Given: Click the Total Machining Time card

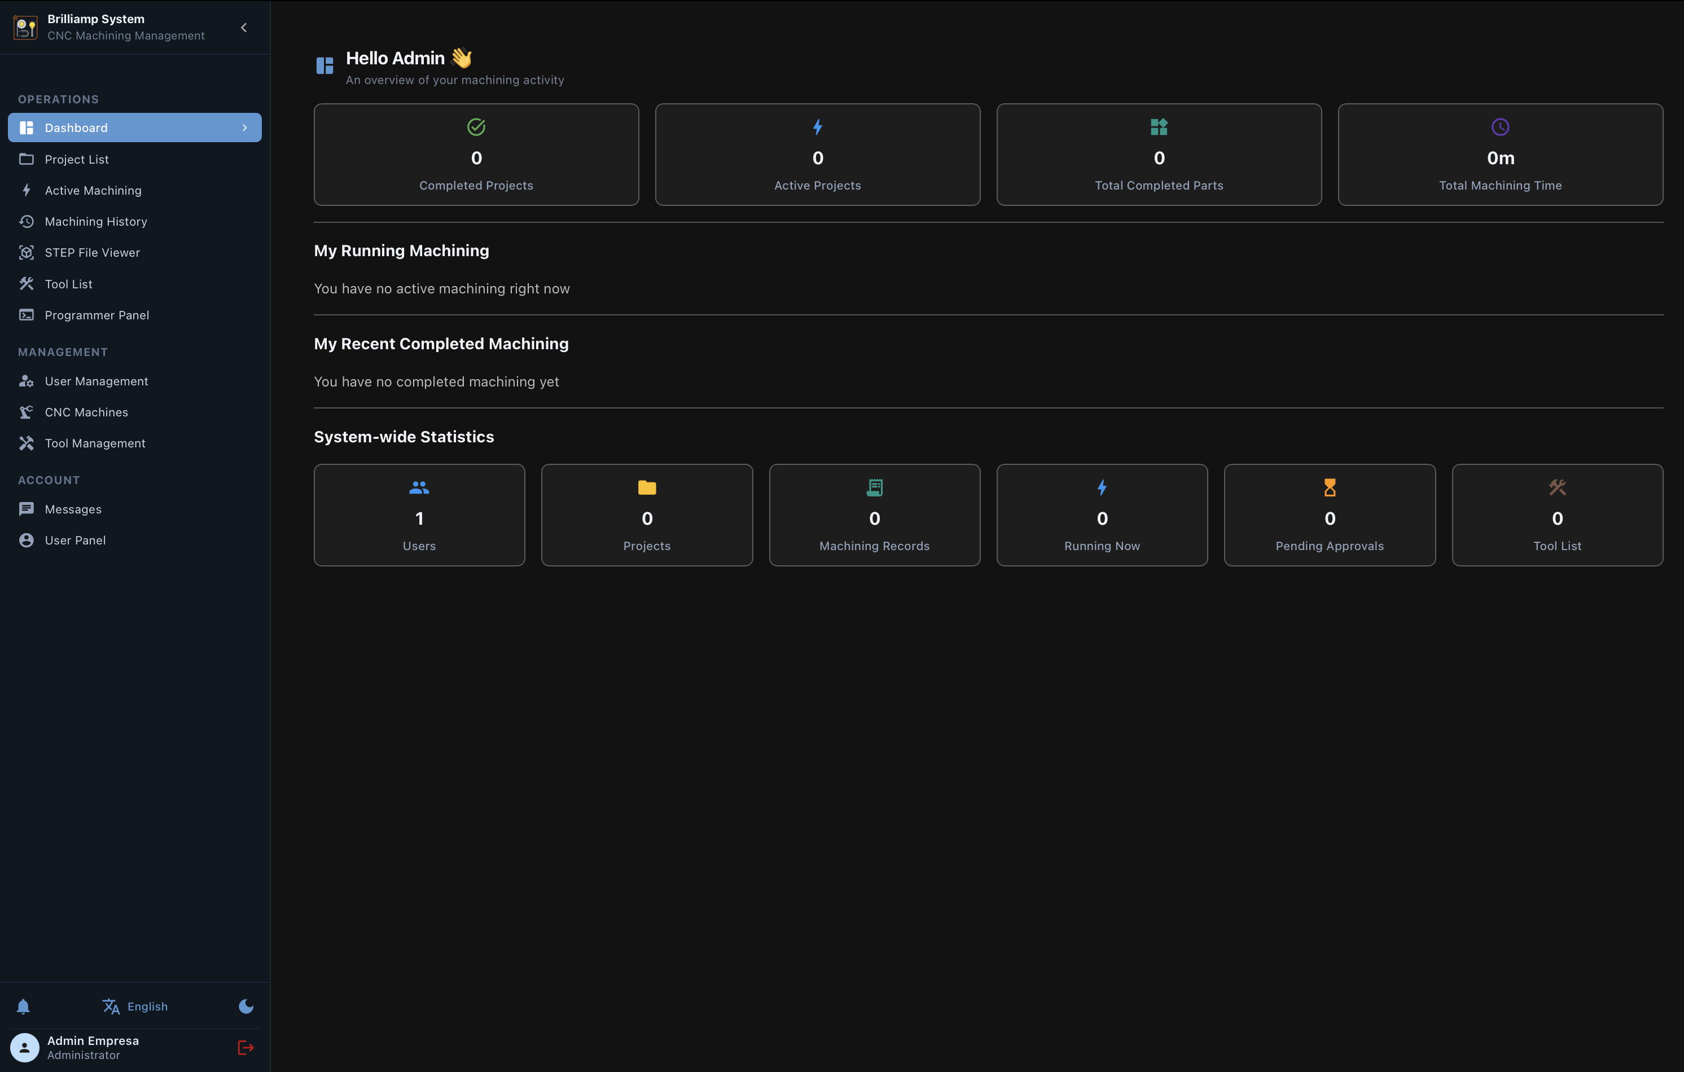Looking at the screenshot, I should click(1500, 155).
